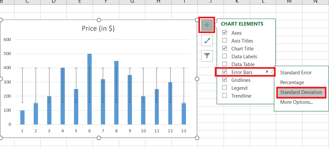Enable the Data Table checkbox
Image resolution: width=329 pixels, height=148 pixels.
[225, 64]
